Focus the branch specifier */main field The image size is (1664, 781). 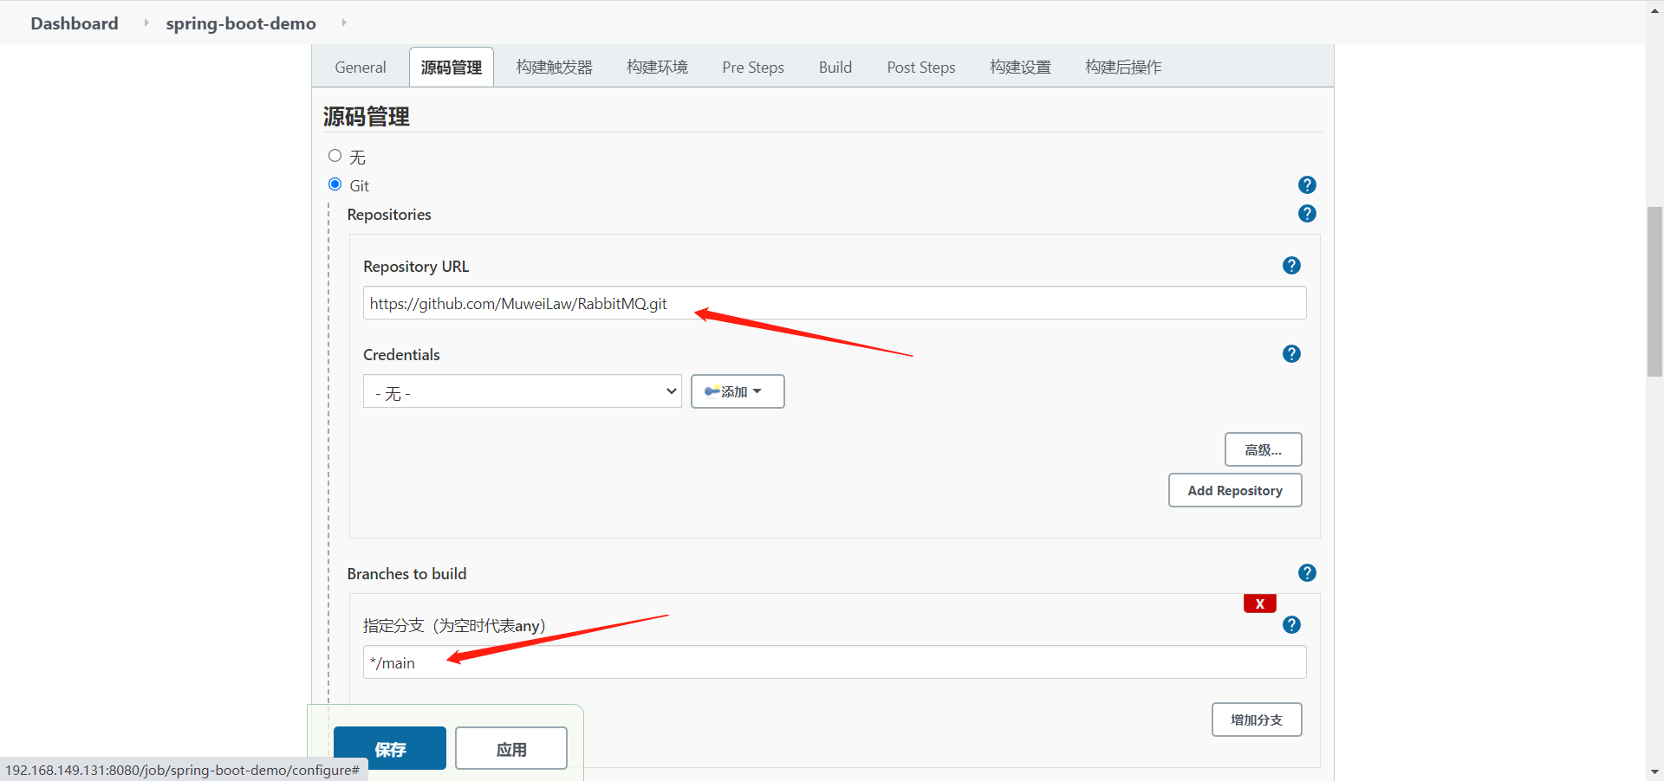835,662
